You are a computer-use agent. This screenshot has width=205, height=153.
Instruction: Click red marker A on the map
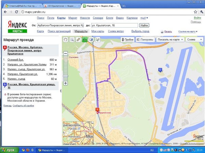pos(97,110)
